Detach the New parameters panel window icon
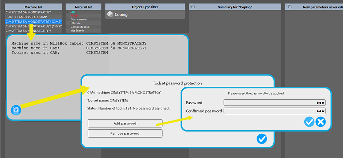The image size is (343, 158). click(x=289, y=7)
